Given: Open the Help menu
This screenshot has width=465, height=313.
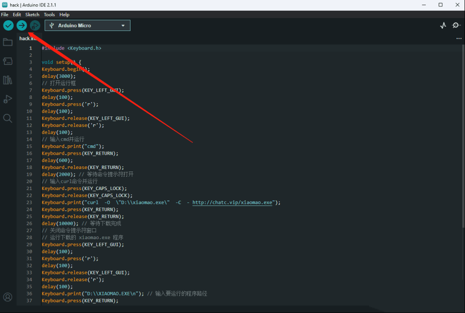Looking at the screenshot, I should [64, 15].
